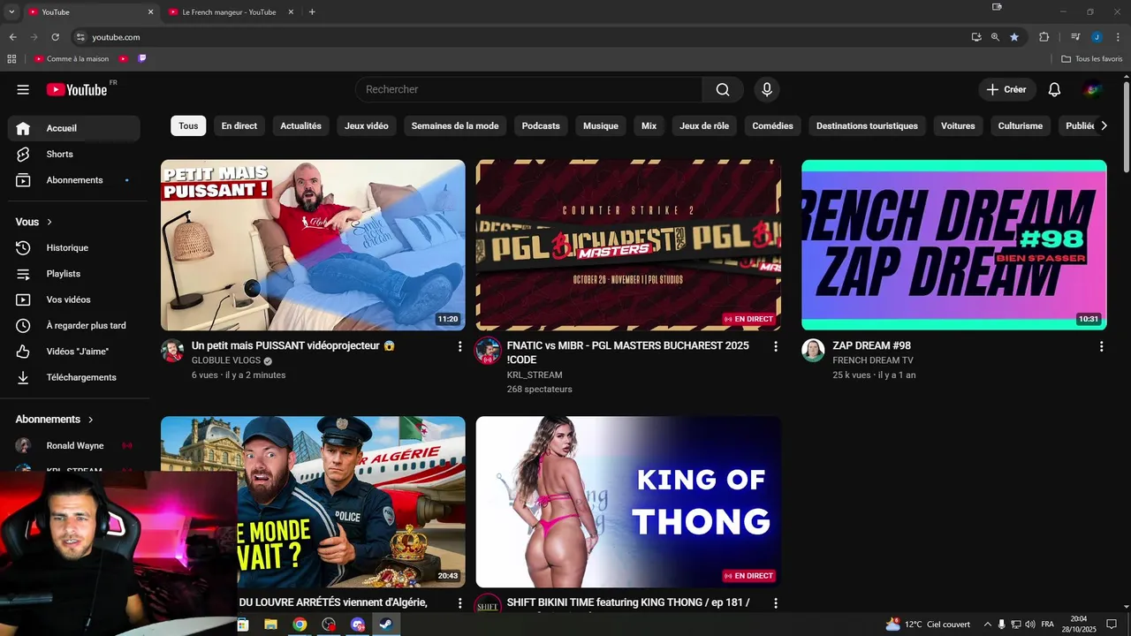
Task: Go back with the browser back arrow
Action: (12, 37)
